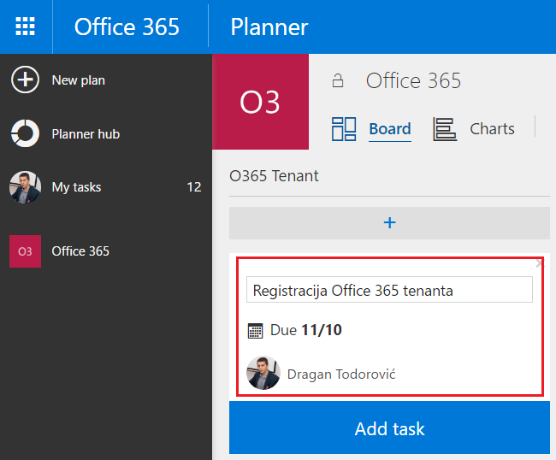Click the Planner title in header
The width and height of the screenshot is (556, 460).
pos(269,27)
